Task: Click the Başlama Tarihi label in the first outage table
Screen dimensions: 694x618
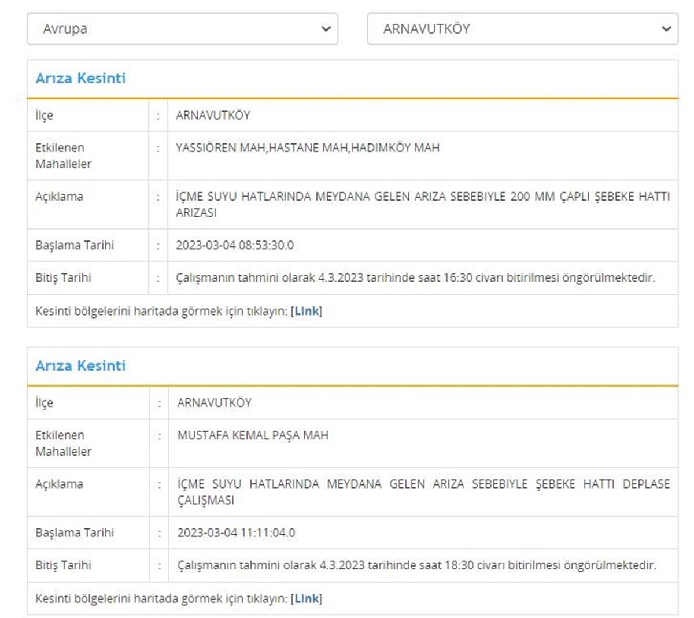Action: tap(75, 245)
